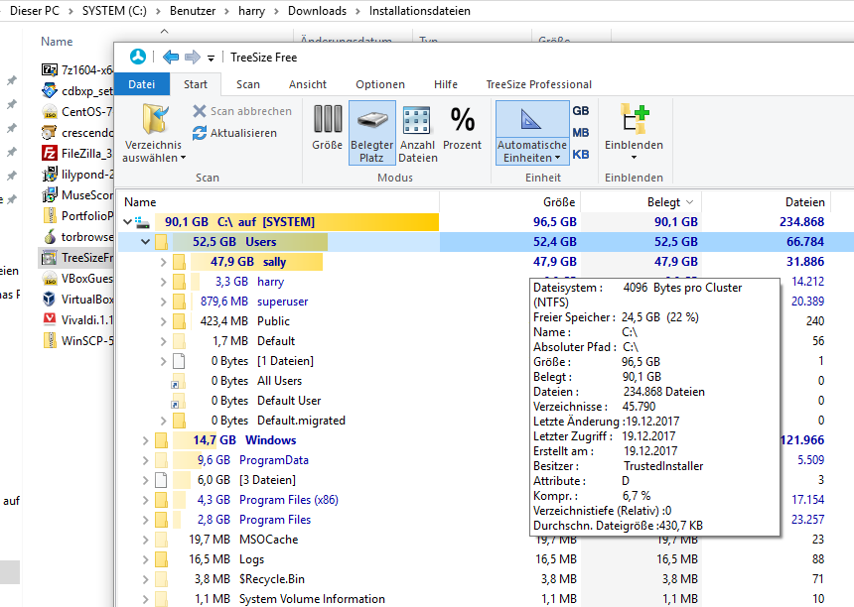Click the MuseScore installer icon in Explorer

tap(50, 194)
